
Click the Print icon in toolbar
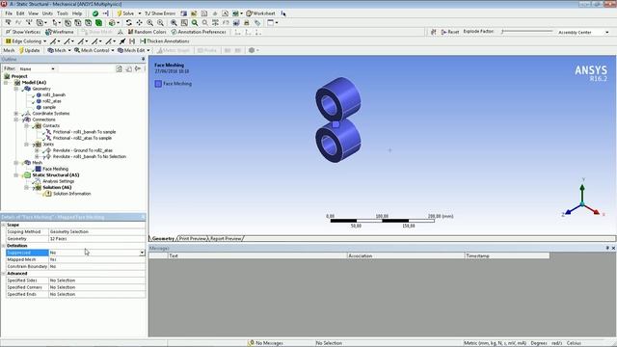point(247,23)
